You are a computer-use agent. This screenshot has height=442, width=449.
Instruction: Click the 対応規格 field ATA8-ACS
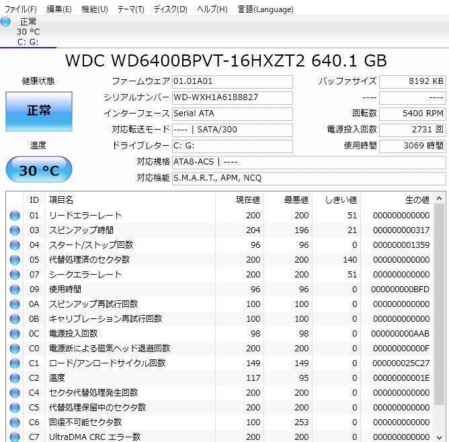coord(309,162)
